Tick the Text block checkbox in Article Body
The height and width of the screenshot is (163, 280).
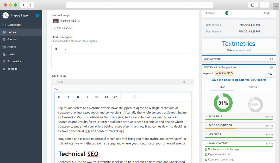pyautogui.click(x=55, y=82)
